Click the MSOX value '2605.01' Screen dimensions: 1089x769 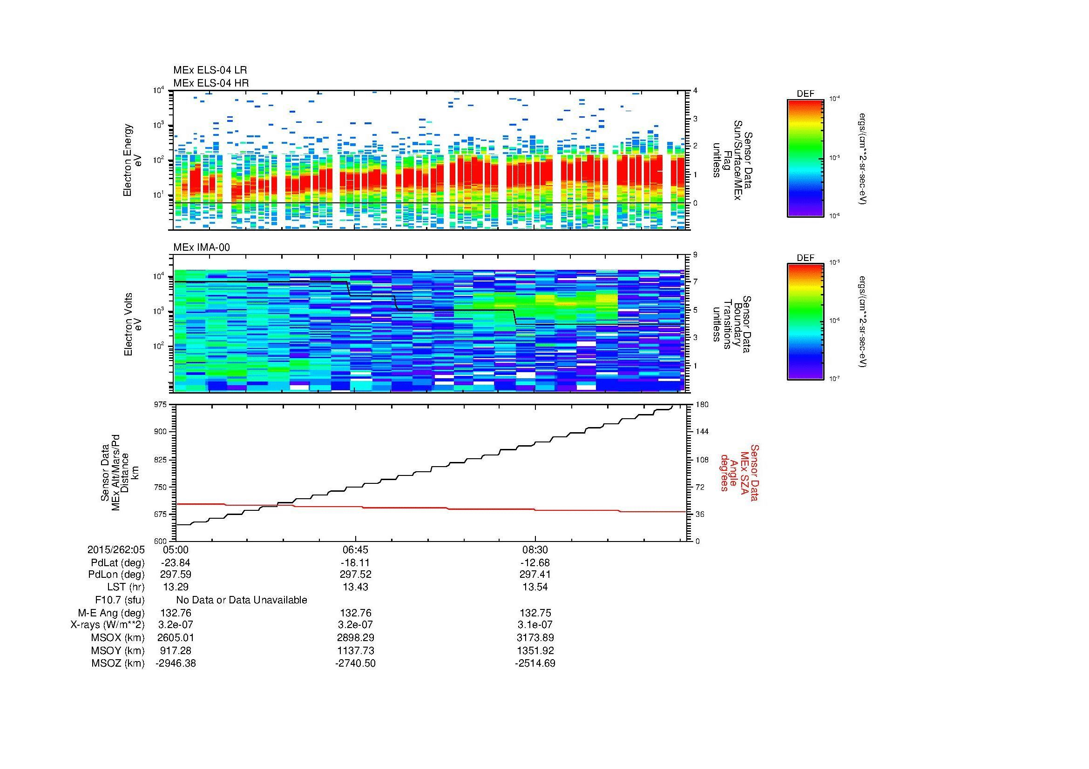pos(176,638)
